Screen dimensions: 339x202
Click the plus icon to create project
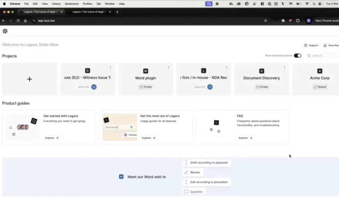tap(30, 79)
